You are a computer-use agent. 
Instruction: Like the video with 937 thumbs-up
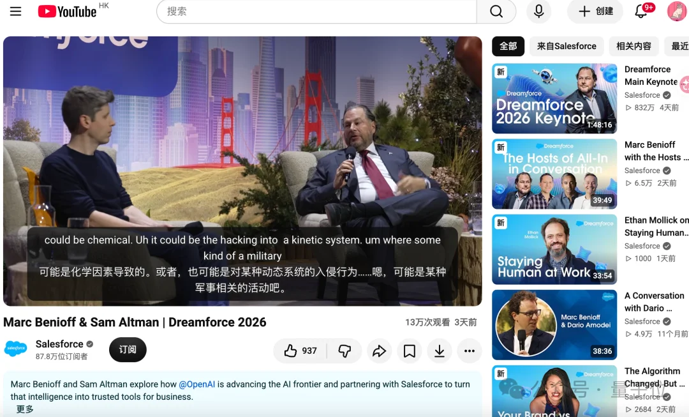pos(300,351)
